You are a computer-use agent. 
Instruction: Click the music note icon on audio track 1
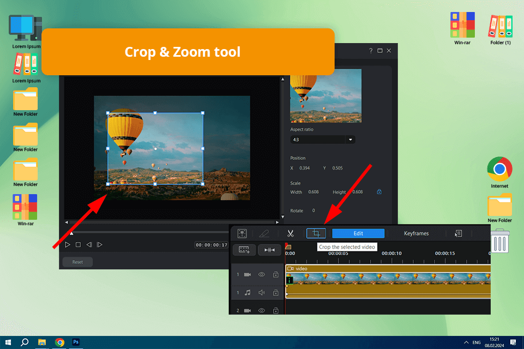point(248,292)
